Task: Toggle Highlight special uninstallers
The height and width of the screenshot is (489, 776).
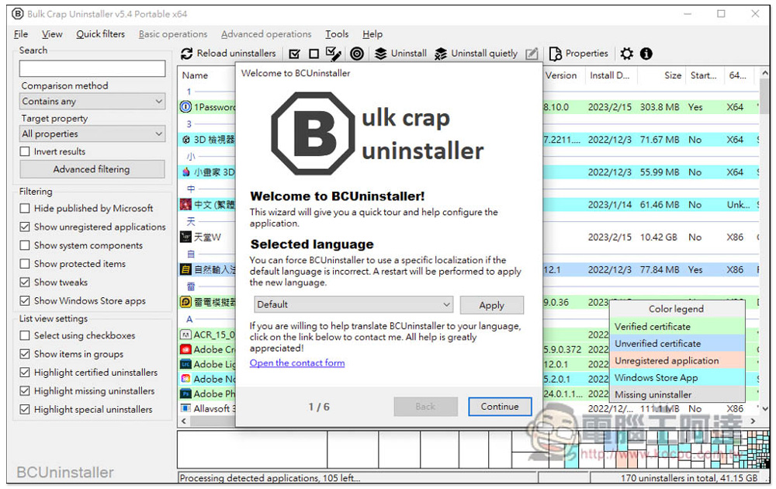Action: coord(25,410)
